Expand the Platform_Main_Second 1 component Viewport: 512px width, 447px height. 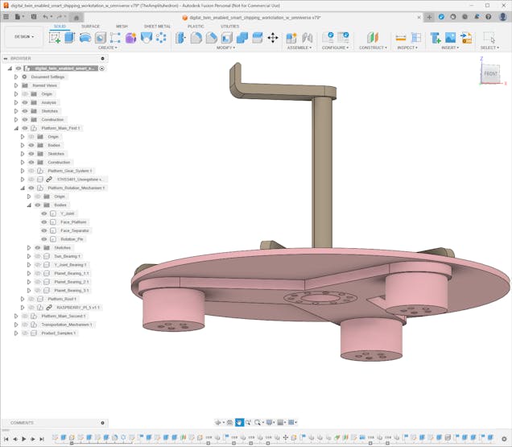[15, 316]
